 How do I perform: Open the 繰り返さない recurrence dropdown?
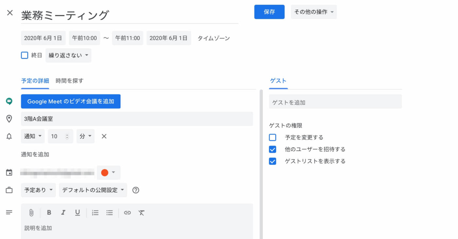68,55
